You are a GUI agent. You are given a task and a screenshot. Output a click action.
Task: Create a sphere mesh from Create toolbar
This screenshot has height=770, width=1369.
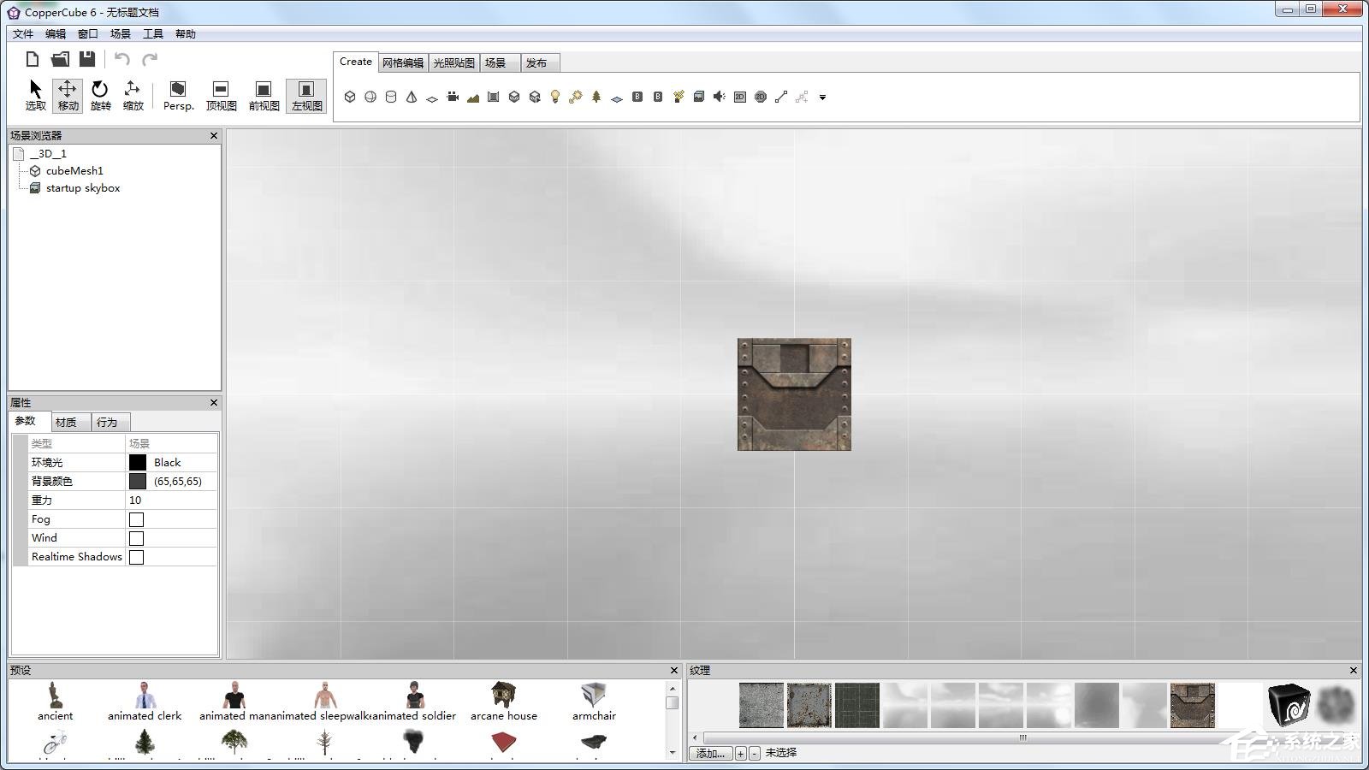coord(370,97)
